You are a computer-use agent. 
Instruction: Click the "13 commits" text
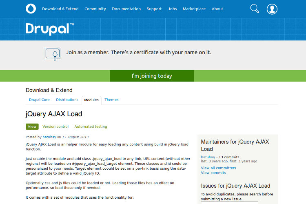[229, 157]
